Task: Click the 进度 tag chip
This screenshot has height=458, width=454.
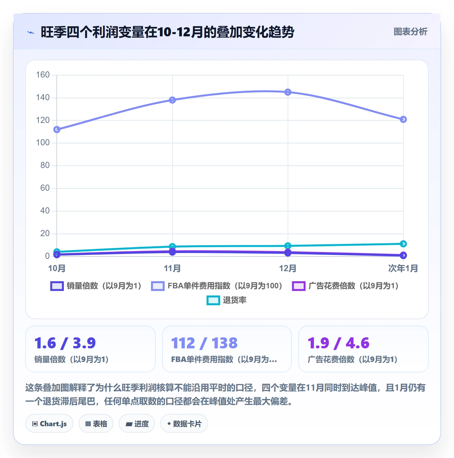Action: click(137, 424)
